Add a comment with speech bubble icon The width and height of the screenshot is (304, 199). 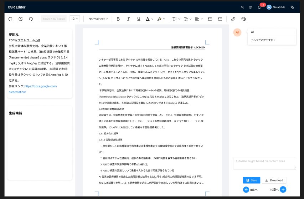(x=243, y=19)
